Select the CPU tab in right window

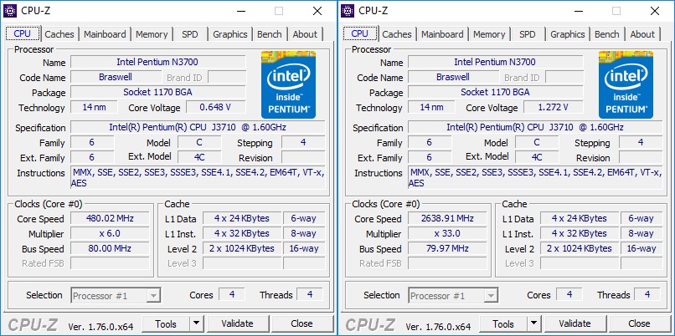pyautogui.click(x=360, y=33)
